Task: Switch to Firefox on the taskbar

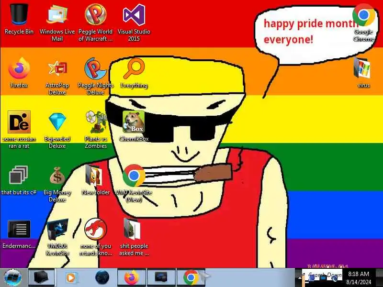Action: [x=132, y=277]
